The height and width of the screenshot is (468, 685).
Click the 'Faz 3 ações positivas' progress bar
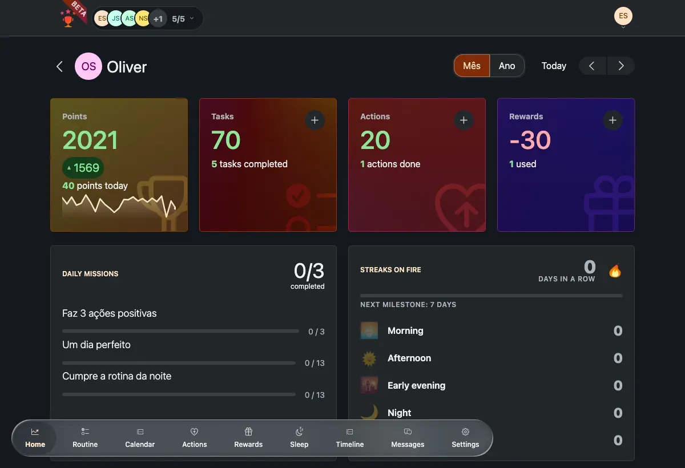180,331
